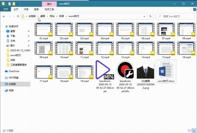Expand the chevron after 桌面 in path
Screen dimensions: 197x133
(x=47, y=16)
